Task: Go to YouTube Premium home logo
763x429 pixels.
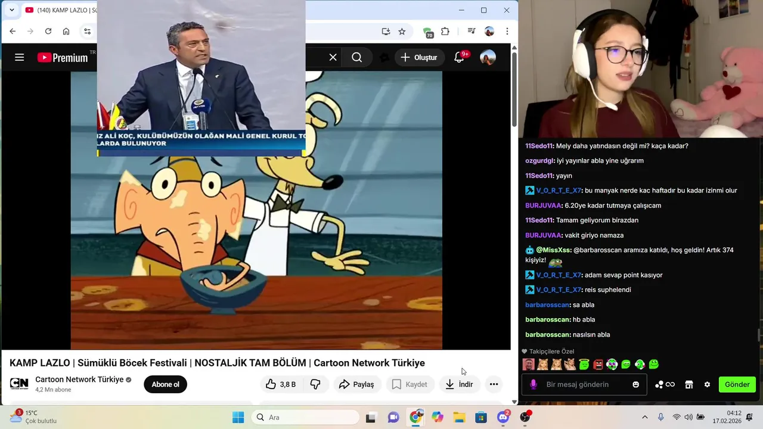Action: point(62,57)
